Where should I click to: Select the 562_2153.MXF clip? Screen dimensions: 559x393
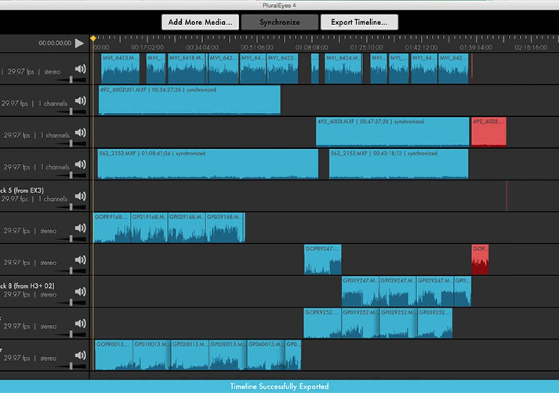[x=398, y=164]
